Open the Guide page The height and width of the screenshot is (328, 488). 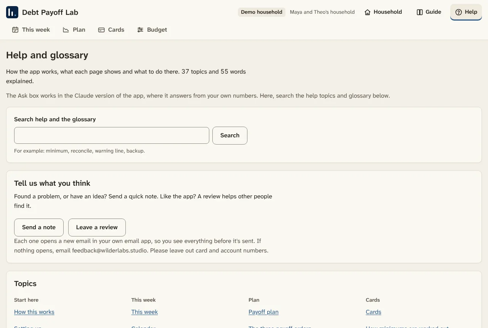click(x=429, y=12)
